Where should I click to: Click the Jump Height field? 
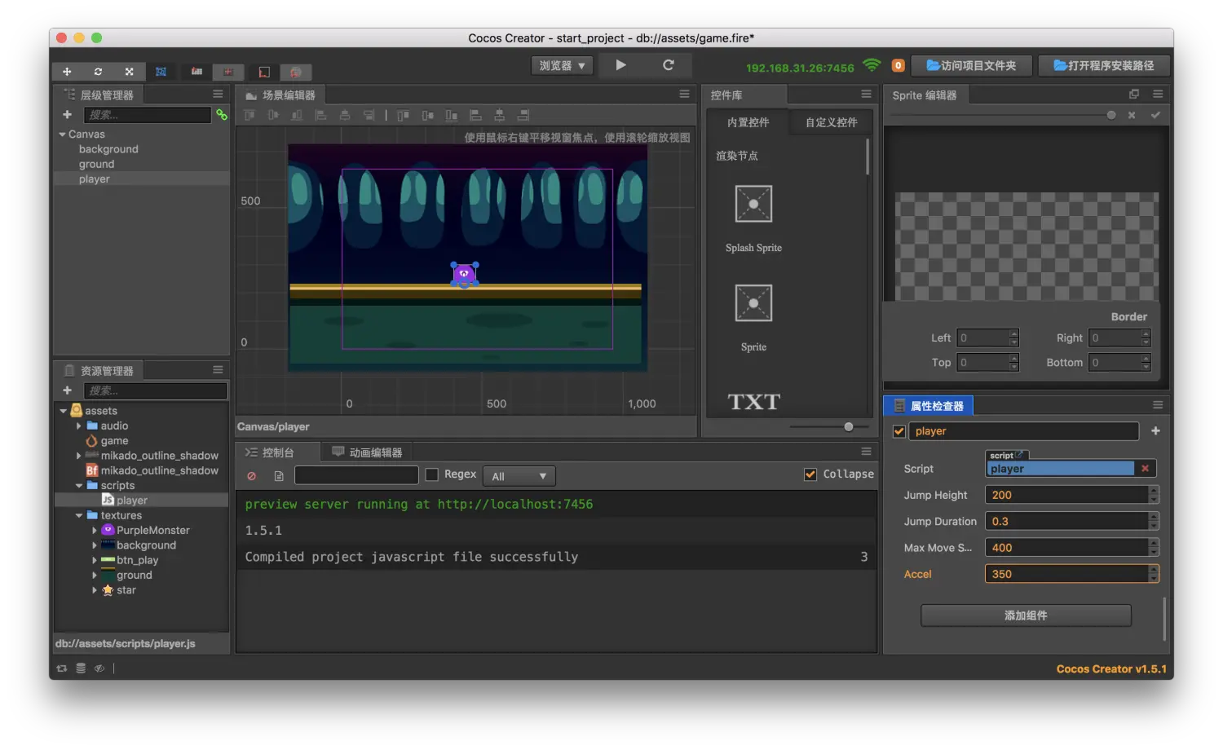coord(1066,495)
